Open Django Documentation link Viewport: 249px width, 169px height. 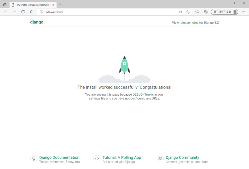[x=59, y=157]
